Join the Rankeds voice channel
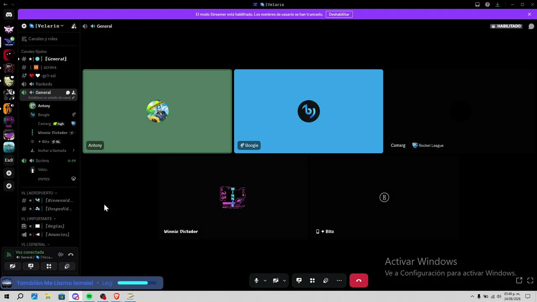Viewport: 537px width, 302px height. (49, 84)
